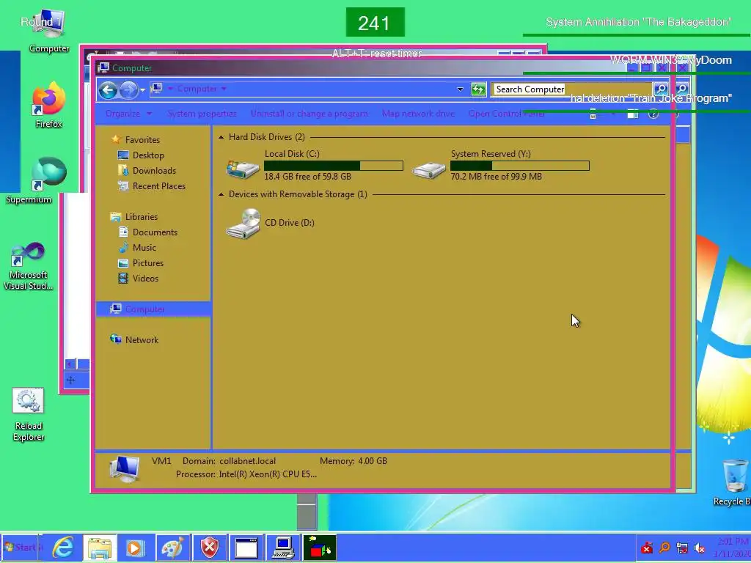751x563 pixels.
Task: Open Microsoft Visual Studio desktop shortcut
Action: click(x=29, y=267)
